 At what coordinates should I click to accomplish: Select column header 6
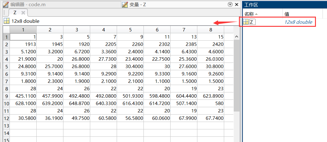(x=157, y=30)
